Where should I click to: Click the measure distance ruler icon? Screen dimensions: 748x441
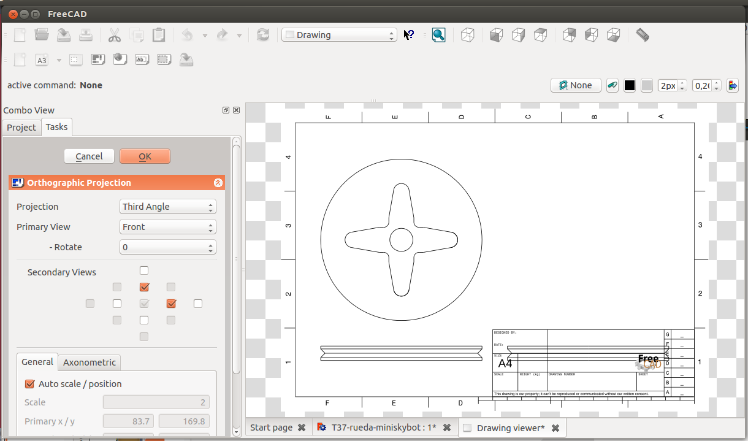tap(642, 35)
